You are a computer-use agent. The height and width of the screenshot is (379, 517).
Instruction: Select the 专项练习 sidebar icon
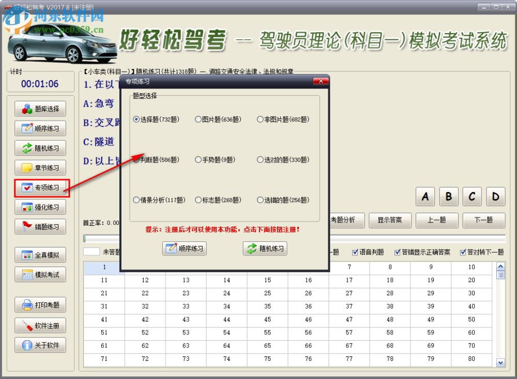tap(40, 187)
